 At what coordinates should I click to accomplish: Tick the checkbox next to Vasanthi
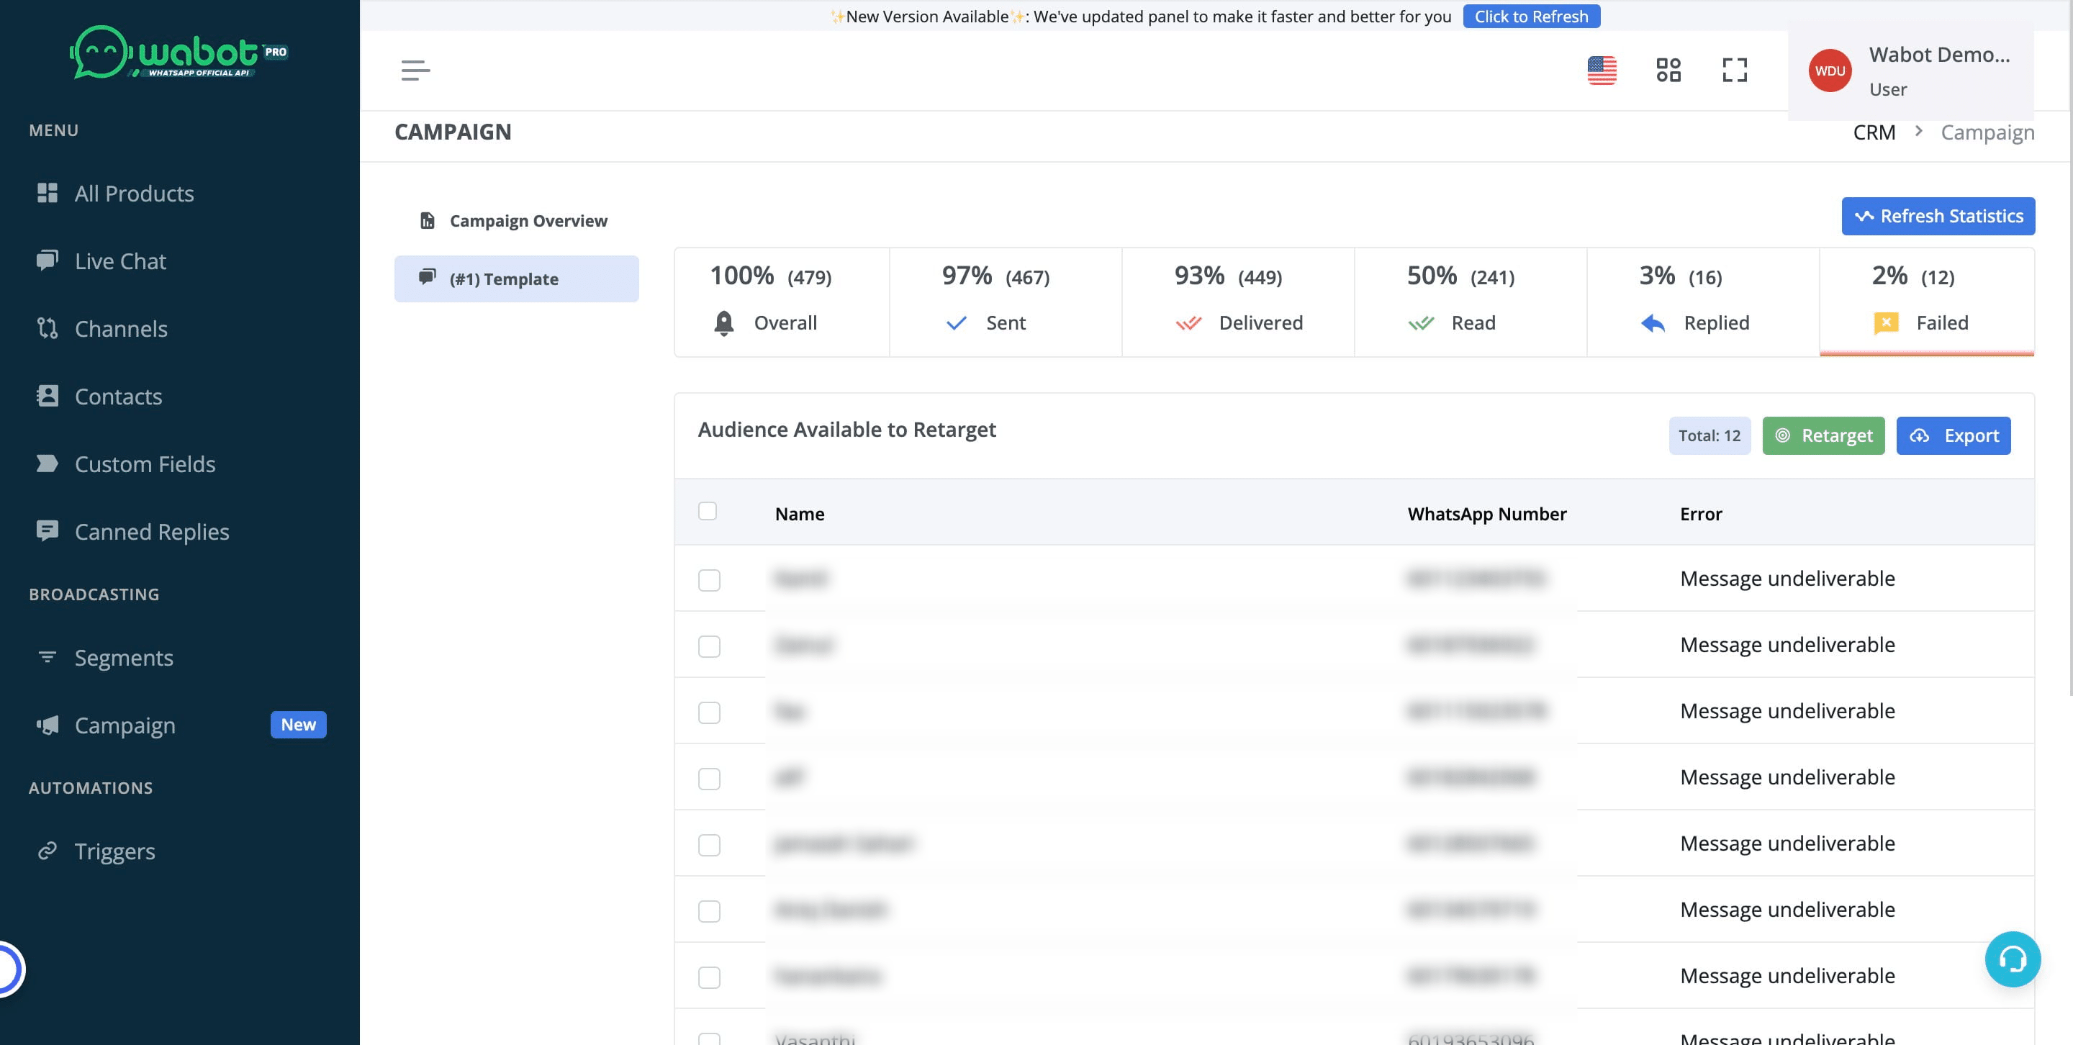[x=709, y=1039]
